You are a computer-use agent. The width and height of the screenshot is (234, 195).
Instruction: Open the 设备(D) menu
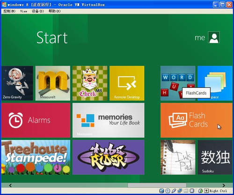coord(38,11)
